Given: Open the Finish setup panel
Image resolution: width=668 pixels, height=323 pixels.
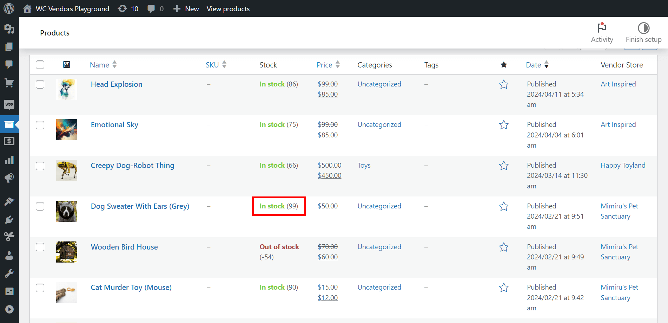Looking at the screenshot, I should [x=643, y=33].
